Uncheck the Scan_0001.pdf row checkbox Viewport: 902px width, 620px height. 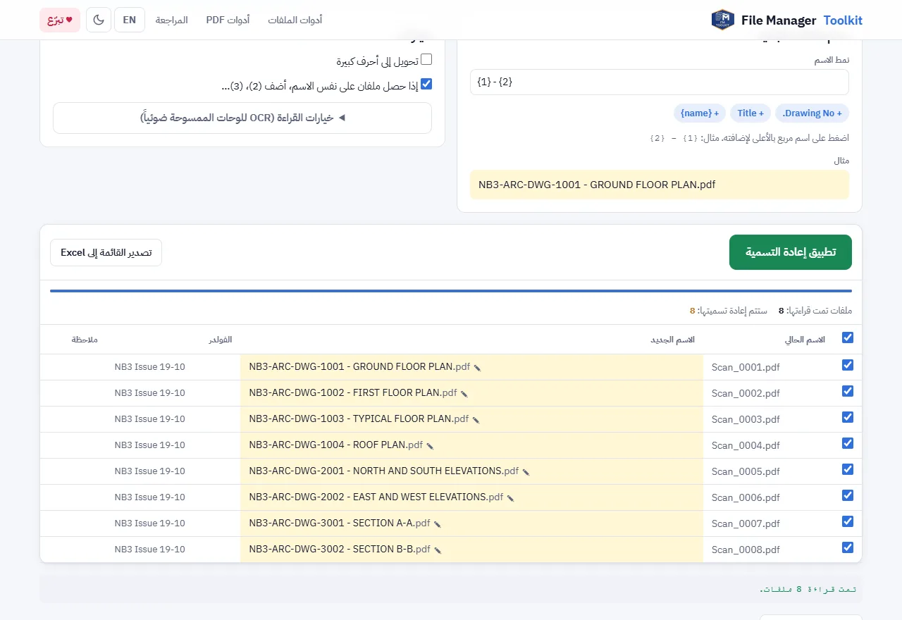(x=848, y=365)
